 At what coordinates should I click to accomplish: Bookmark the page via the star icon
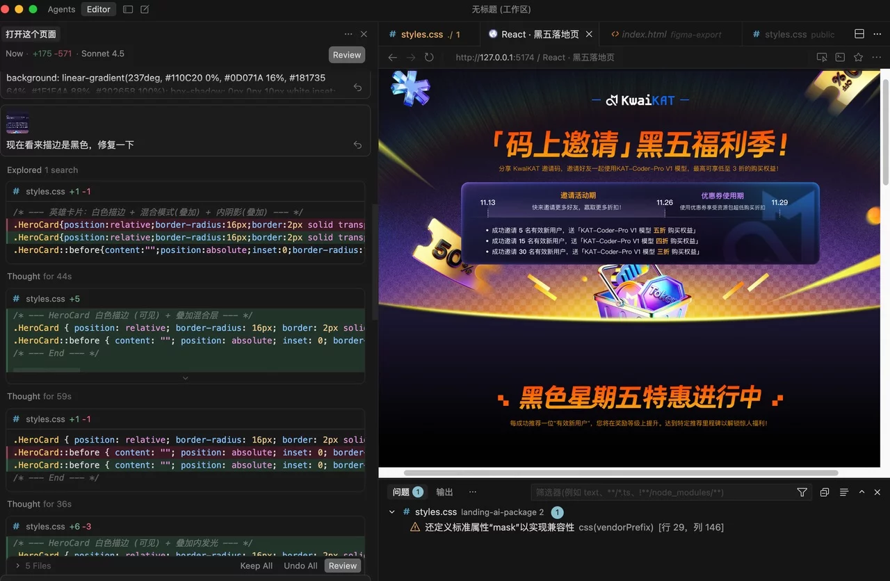(857, 57)
